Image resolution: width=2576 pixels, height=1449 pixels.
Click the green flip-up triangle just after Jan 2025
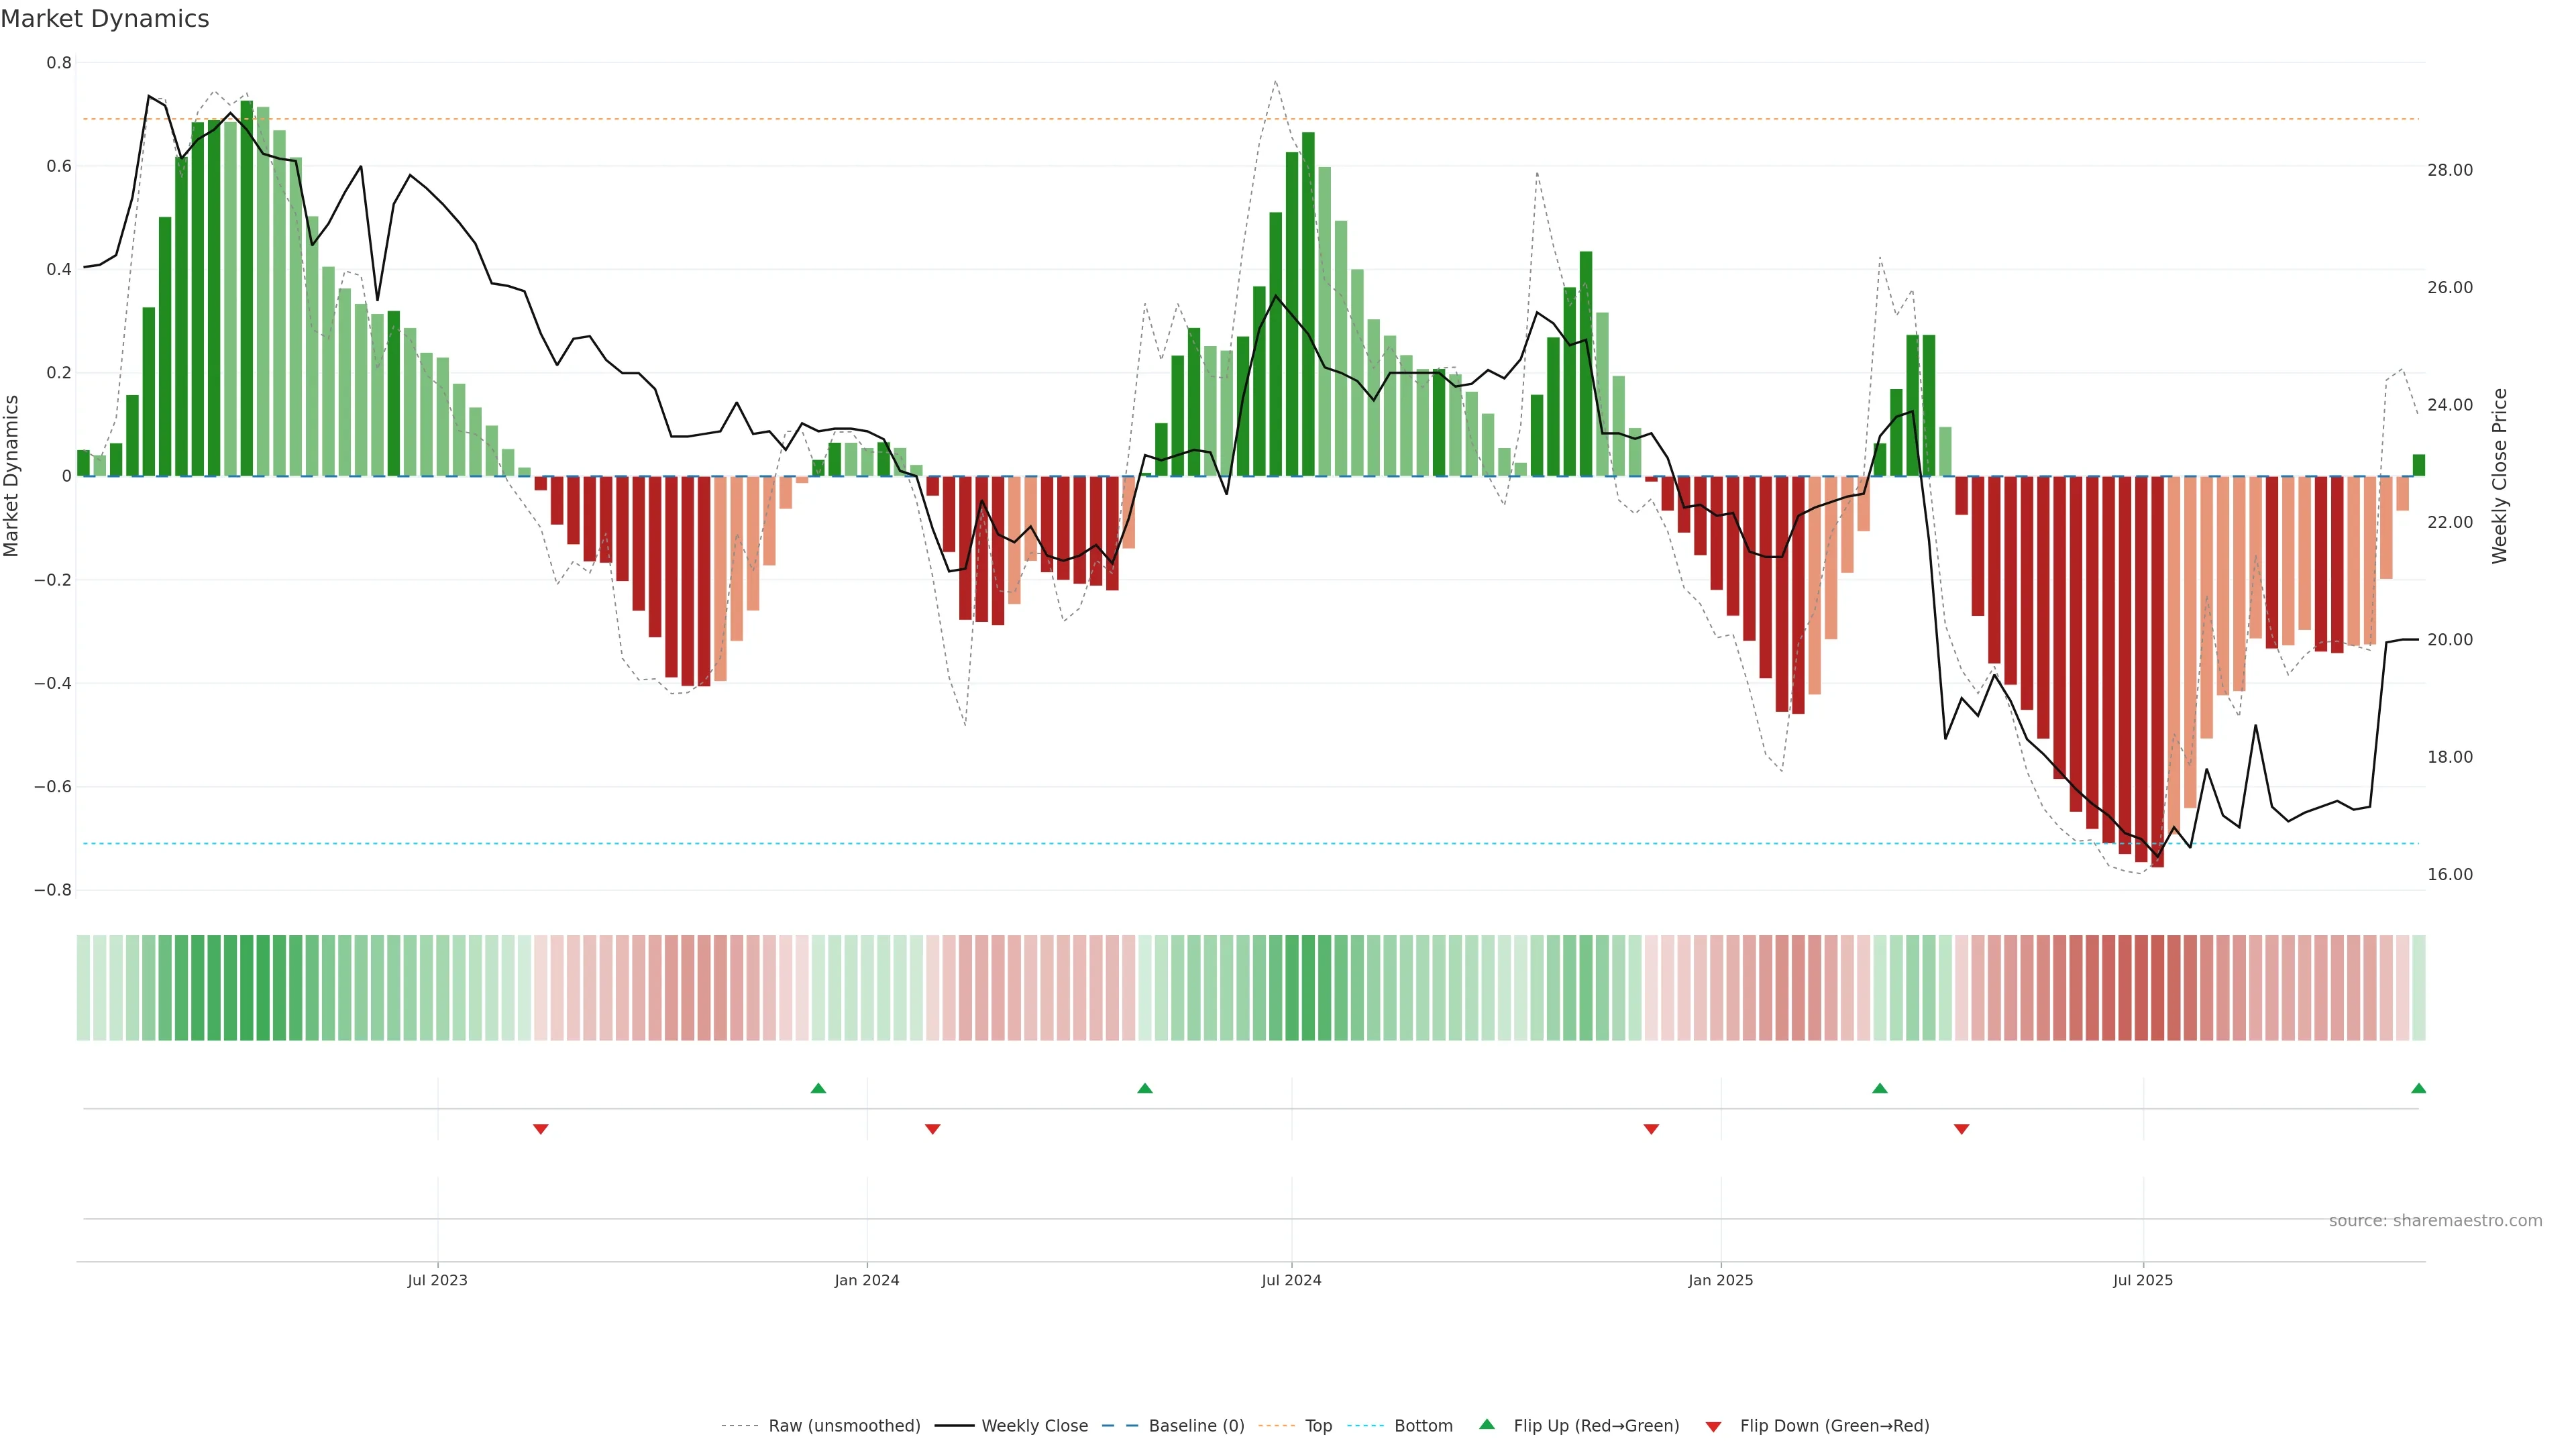1879,1088
